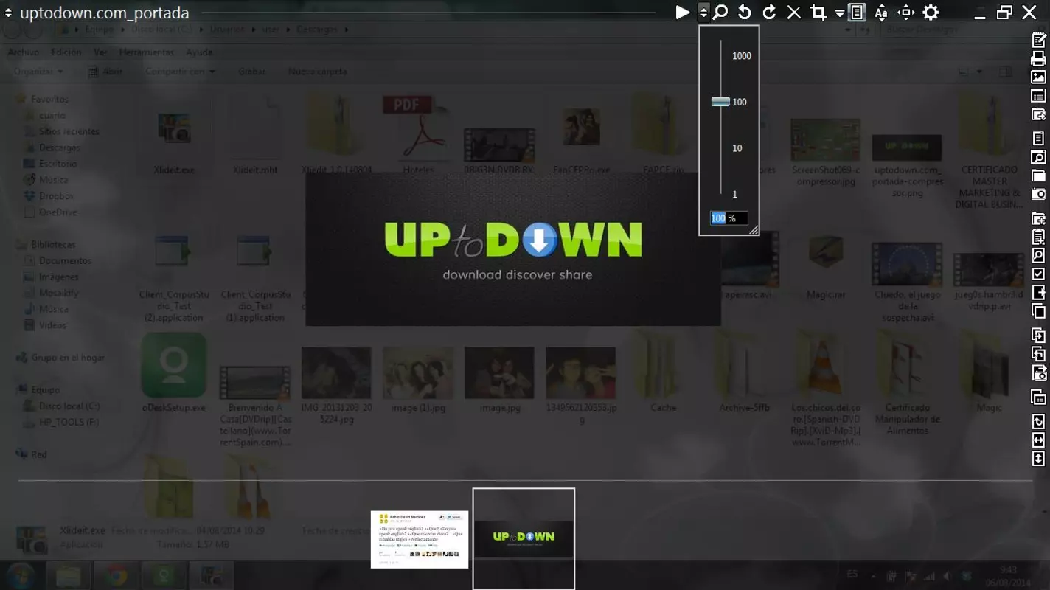Open the small dropdown arrow beside crop
Viewport: 1050px width, 590px height.
[x=839, y=13]
